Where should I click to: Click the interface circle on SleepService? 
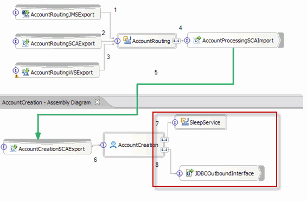(x=175, y=122)
